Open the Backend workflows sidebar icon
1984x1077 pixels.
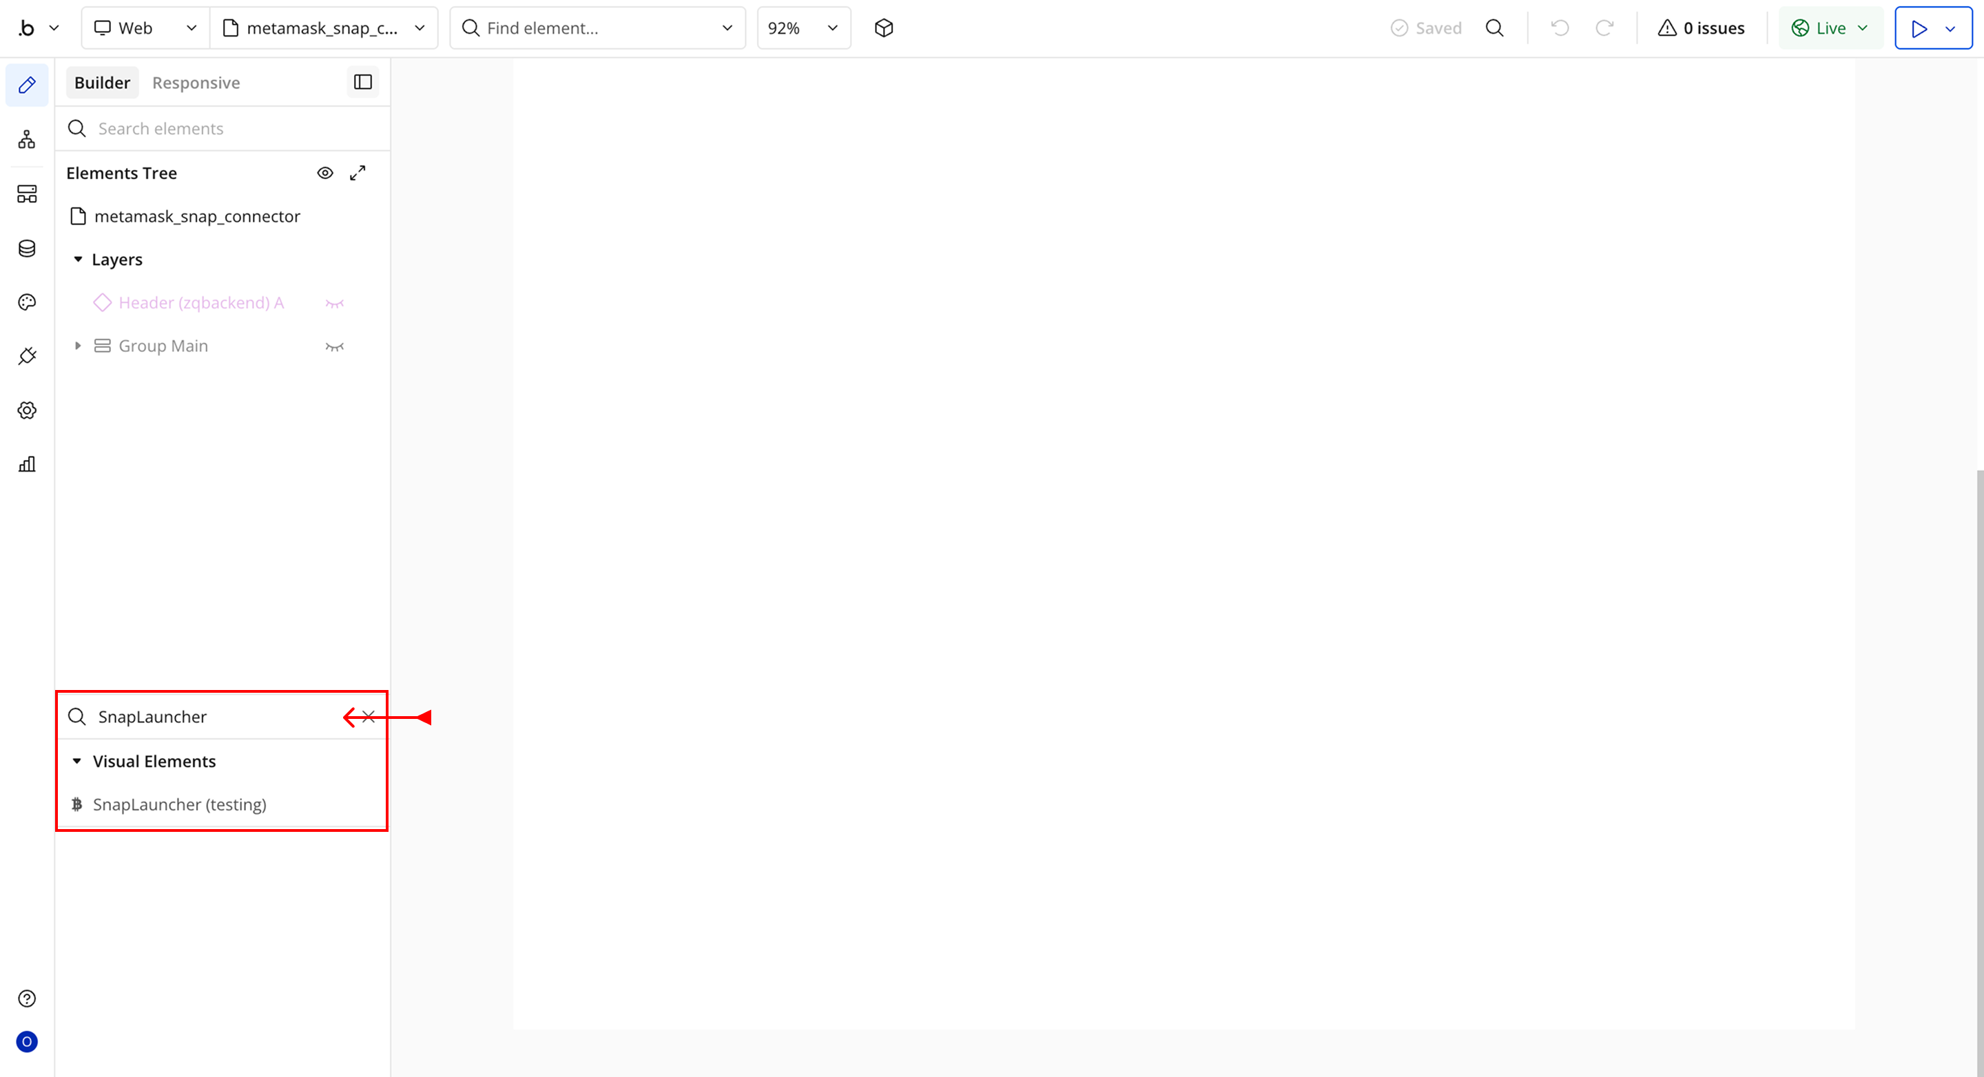point(27,194)
